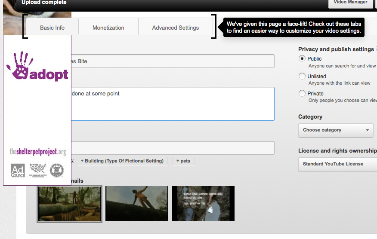Add suggested tag Building (Type Of Fictional Setting)
The height and width of the screenshot is (239, 377).
[122, 161]
